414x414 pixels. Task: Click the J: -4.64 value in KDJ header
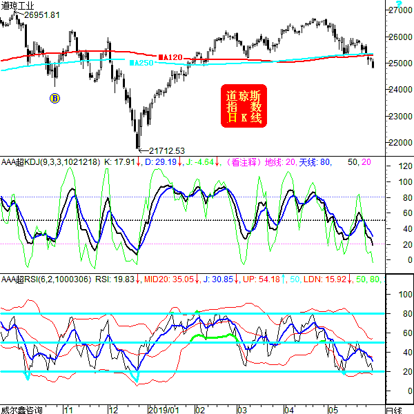199,162
